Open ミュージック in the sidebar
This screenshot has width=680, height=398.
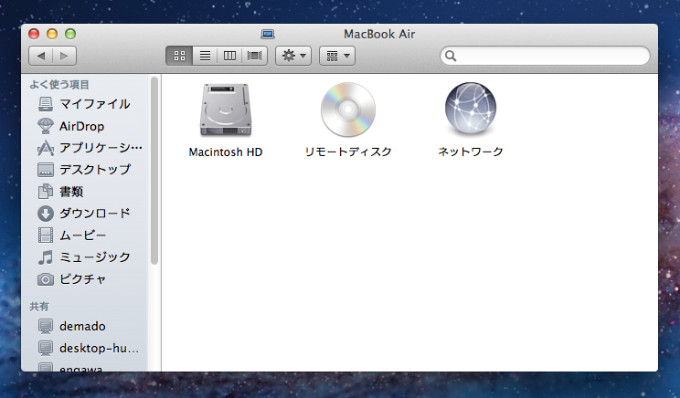(84, 257)
